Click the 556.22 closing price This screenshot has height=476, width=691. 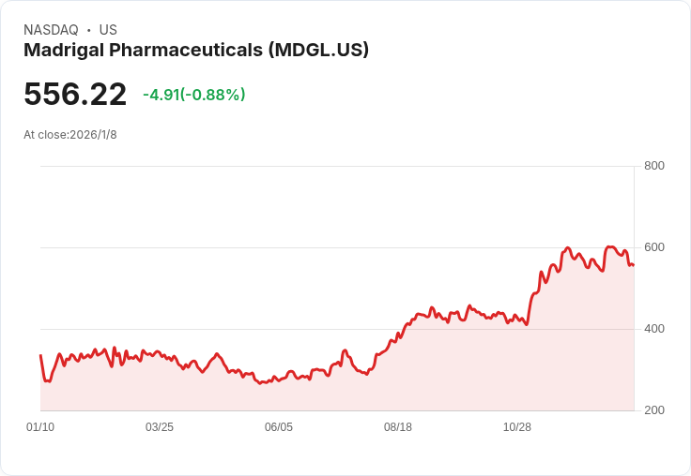(75, 95)
